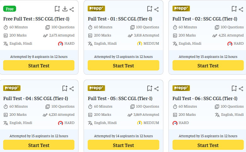Share Full Test - 02 card
This screenshot has height=152, width=246.
[241, 9]
